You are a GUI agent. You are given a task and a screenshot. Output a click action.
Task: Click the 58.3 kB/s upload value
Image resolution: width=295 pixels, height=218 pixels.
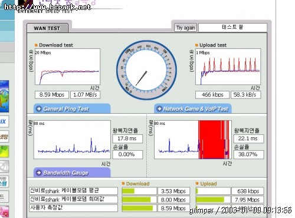pos(245,95)
